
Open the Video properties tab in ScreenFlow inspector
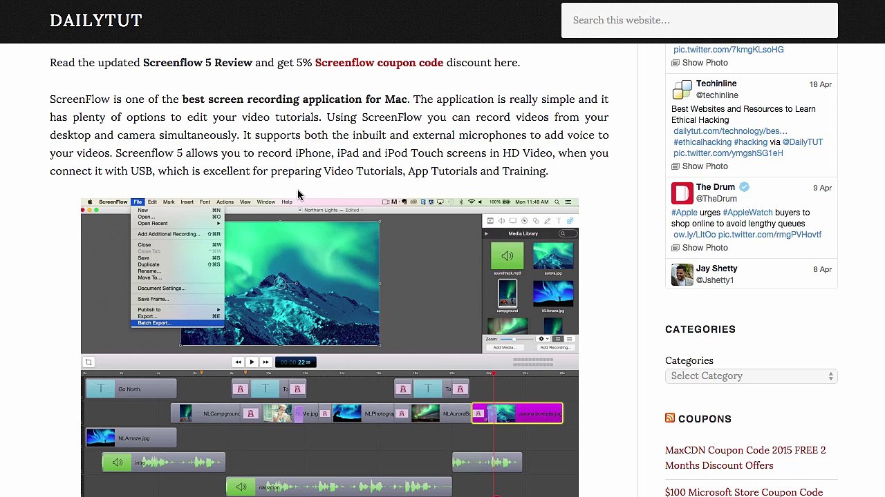click(x=490, y=221)
